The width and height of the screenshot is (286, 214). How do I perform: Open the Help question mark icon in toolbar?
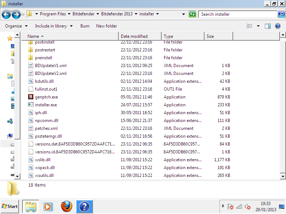pyautogui.click(x=278, y=26)
